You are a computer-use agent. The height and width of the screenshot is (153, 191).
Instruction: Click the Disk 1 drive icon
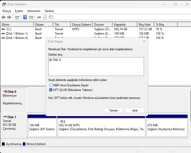pos(5,117)
